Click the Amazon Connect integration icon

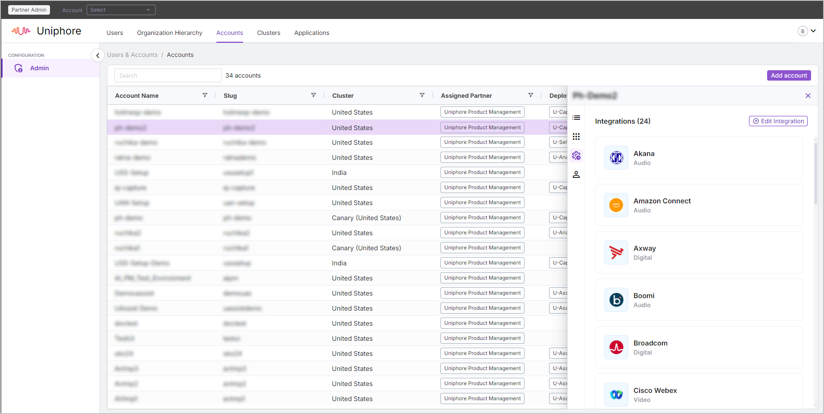[616, 205]
